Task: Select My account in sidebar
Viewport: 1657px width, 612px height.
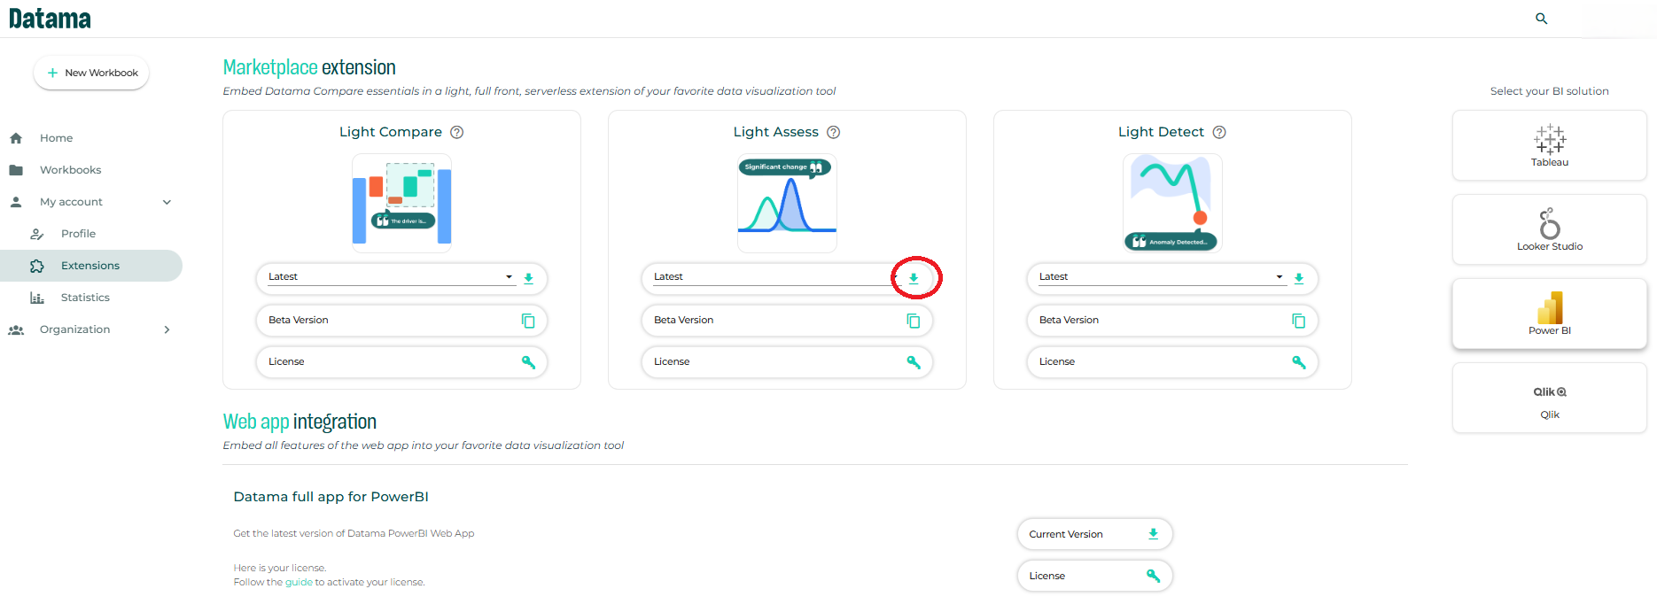Action: click(x=71, y=202)
